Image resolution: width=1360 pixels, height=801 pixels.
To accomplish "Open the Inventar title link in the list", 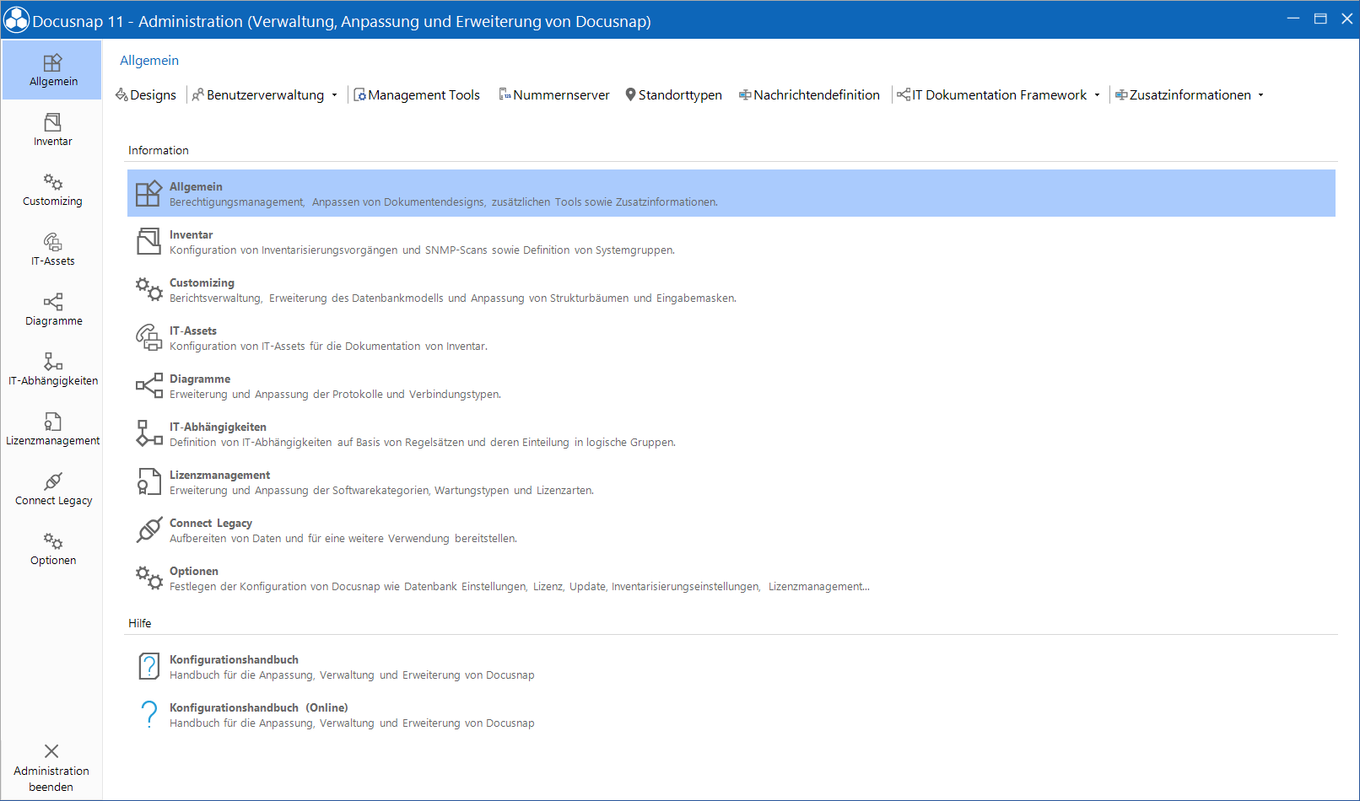I will pos(191,234).
